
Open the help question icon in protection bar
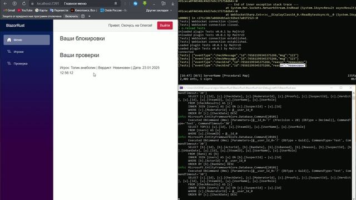[x=83, y=16]
